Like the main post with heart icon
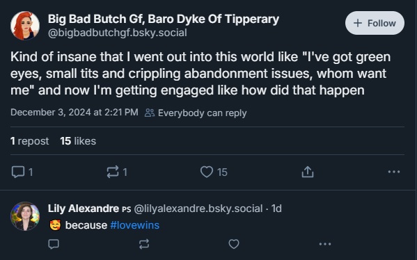This screenshot has height=260, width=417. (x=207, y=172)
